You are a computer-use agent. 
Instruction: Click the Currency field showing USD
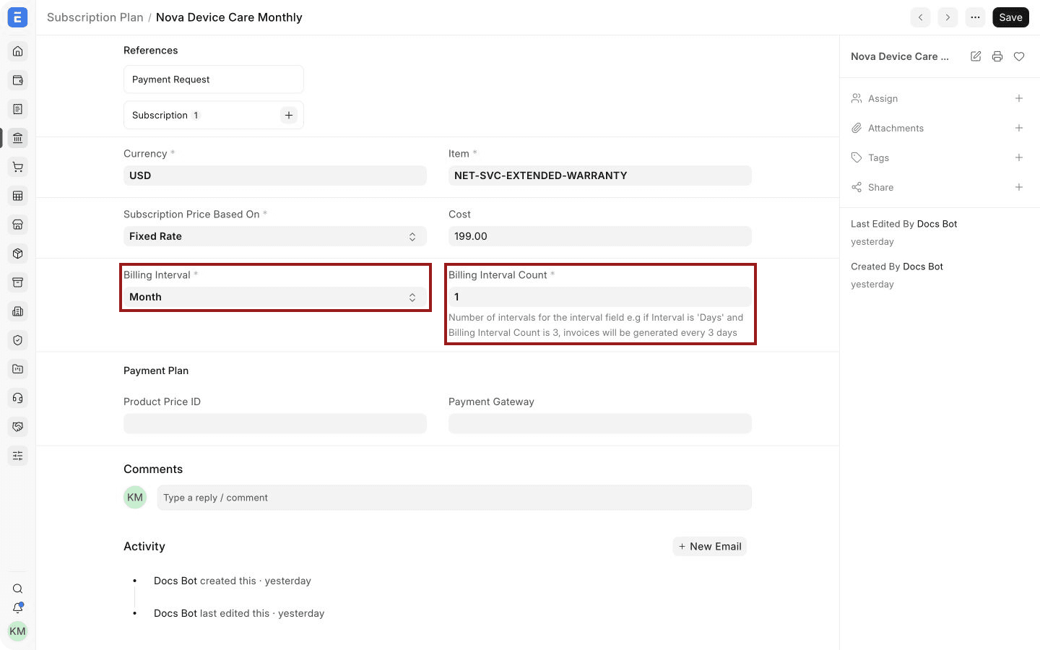coord(275,175)
